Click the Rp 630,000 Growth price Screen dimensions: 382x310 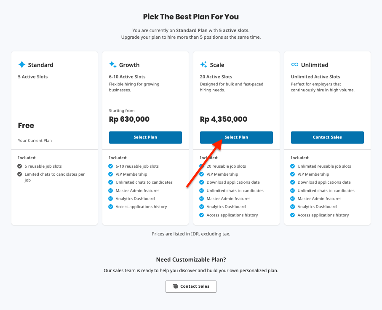click(129, 119)
